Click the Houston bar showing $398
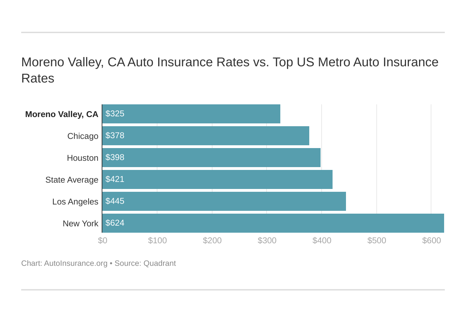Viewport: 466px width, 318px height. point(211,158)
